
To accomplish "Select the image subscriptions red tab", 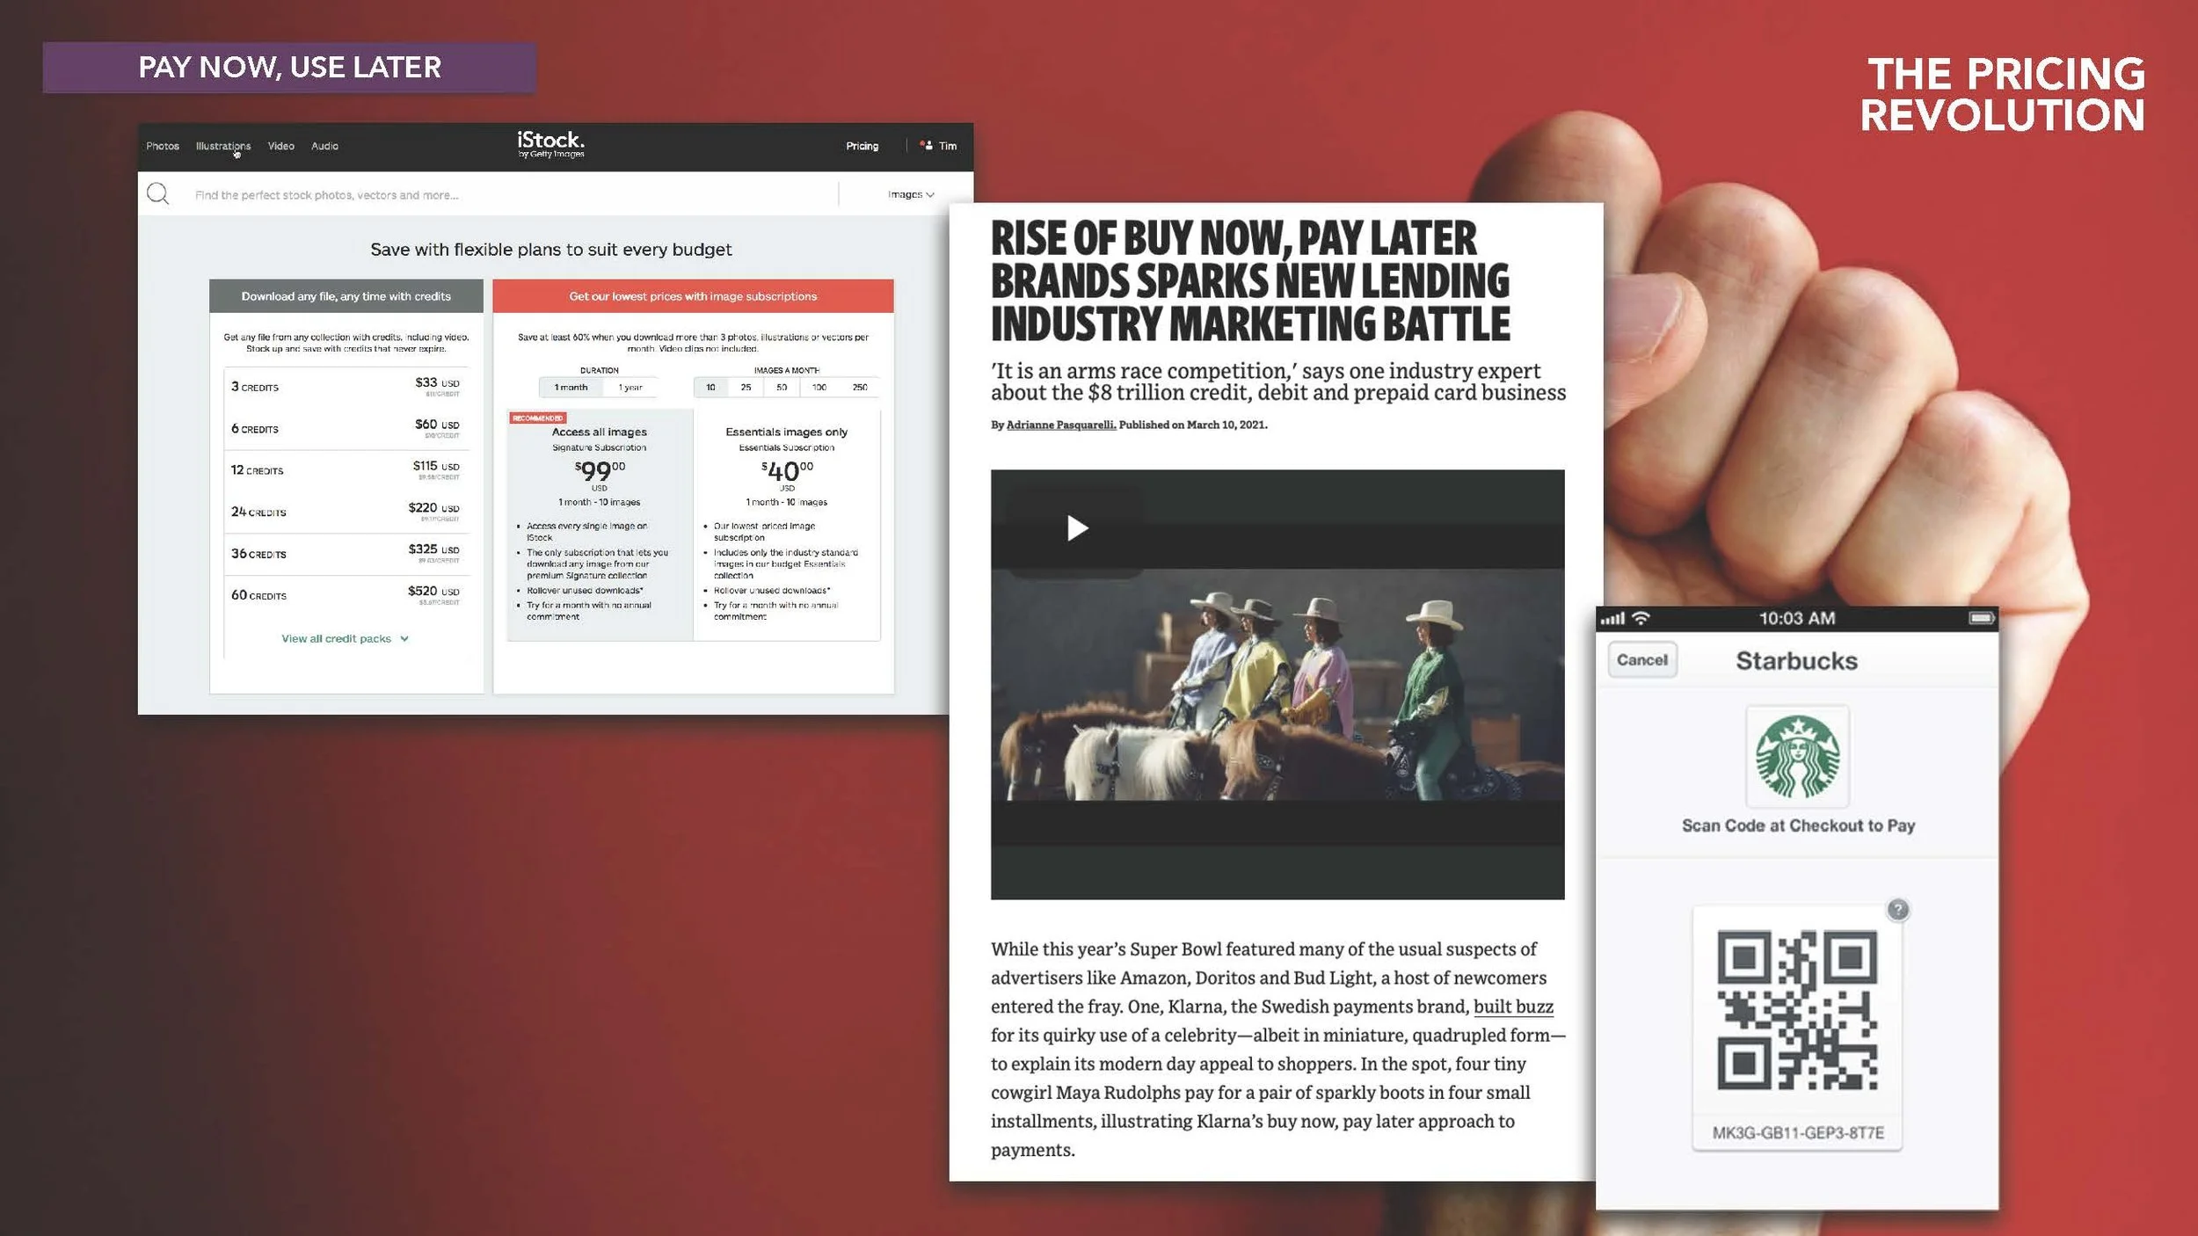I will (x=693, y=296).
